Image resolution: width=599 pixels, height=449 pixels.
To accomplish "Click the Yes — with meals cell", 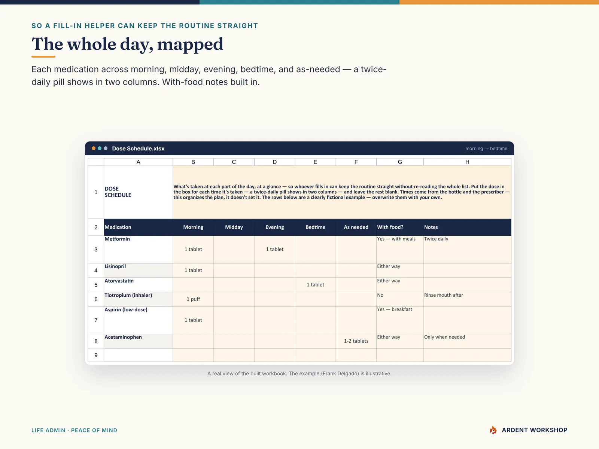I will click(400, 250).
